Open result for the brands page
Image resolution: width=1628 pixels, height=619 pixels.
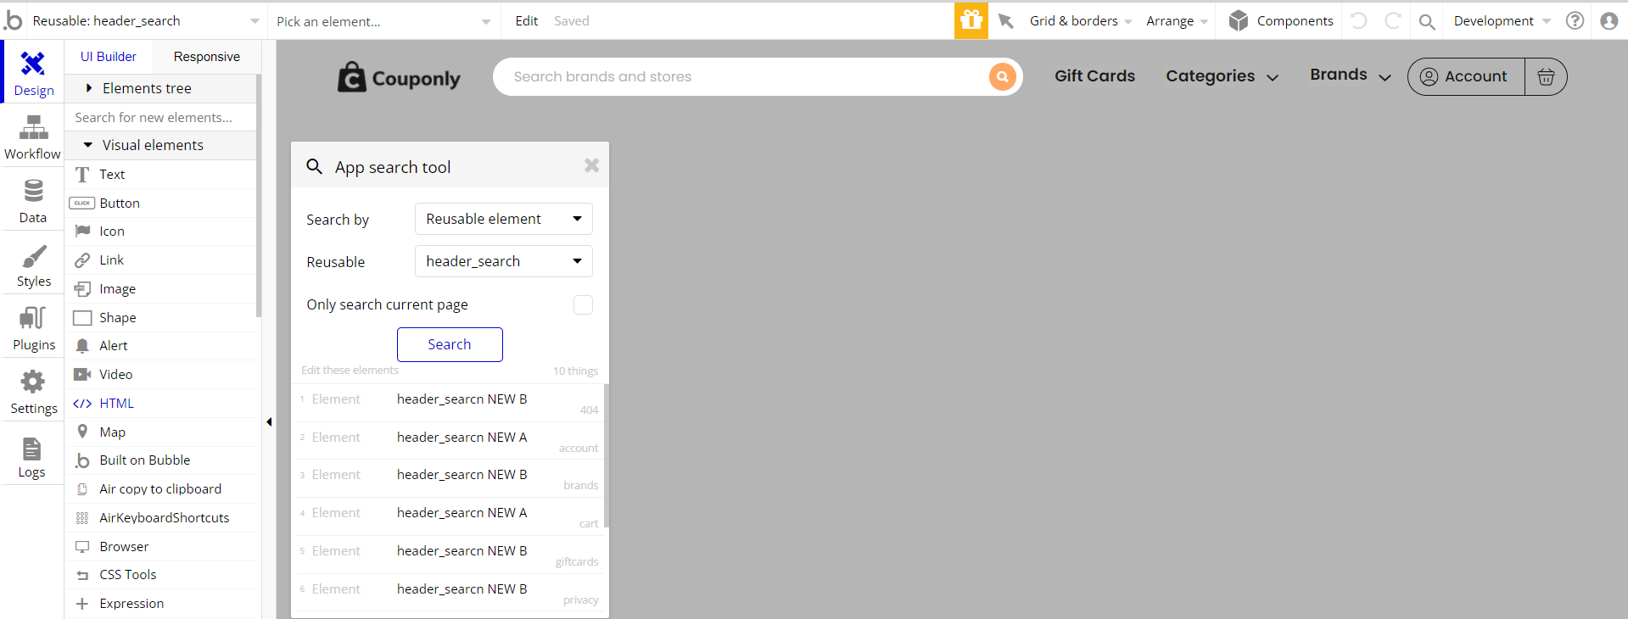pyautogui.click(x=450, y=479)
